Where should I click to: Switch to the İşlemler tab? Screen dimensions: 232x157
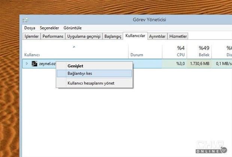tap(31, 36)
